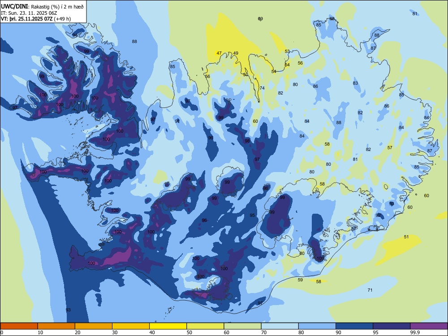
Task: Click the pale green 60–70 legend swatch
Action: click(242, 326)
